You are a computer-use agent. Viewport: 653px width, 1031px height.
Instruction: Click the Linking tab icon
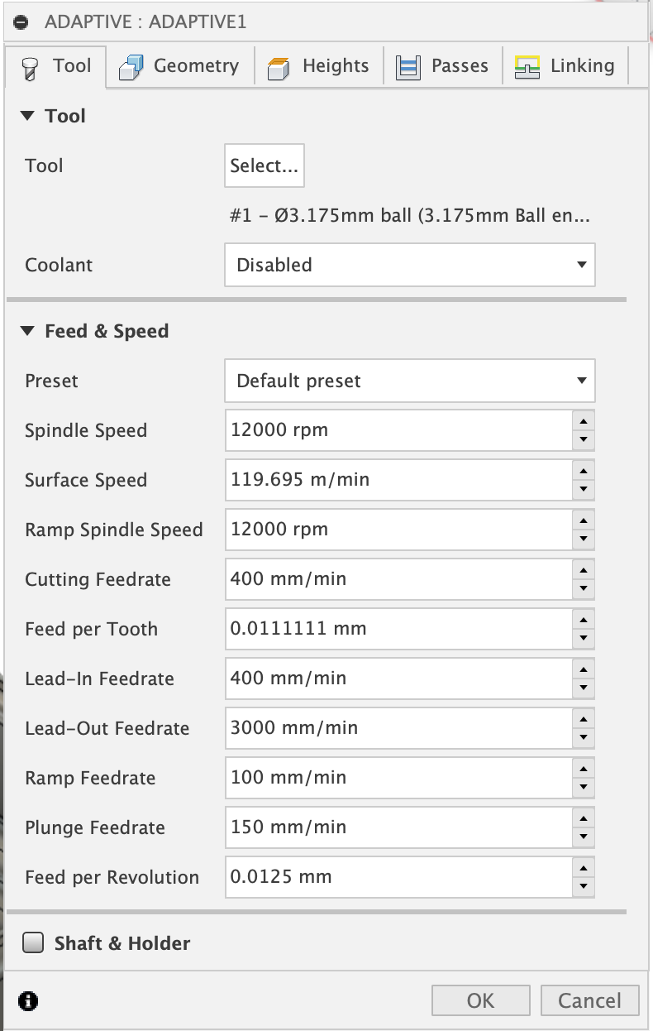click(x=527, y=67)
